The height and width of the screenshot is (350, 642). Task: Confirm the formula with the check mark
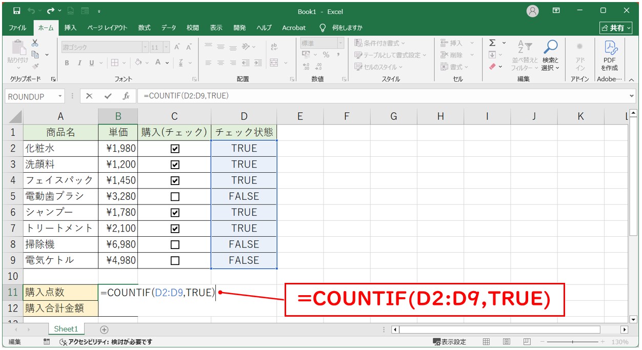pos(108,96)
